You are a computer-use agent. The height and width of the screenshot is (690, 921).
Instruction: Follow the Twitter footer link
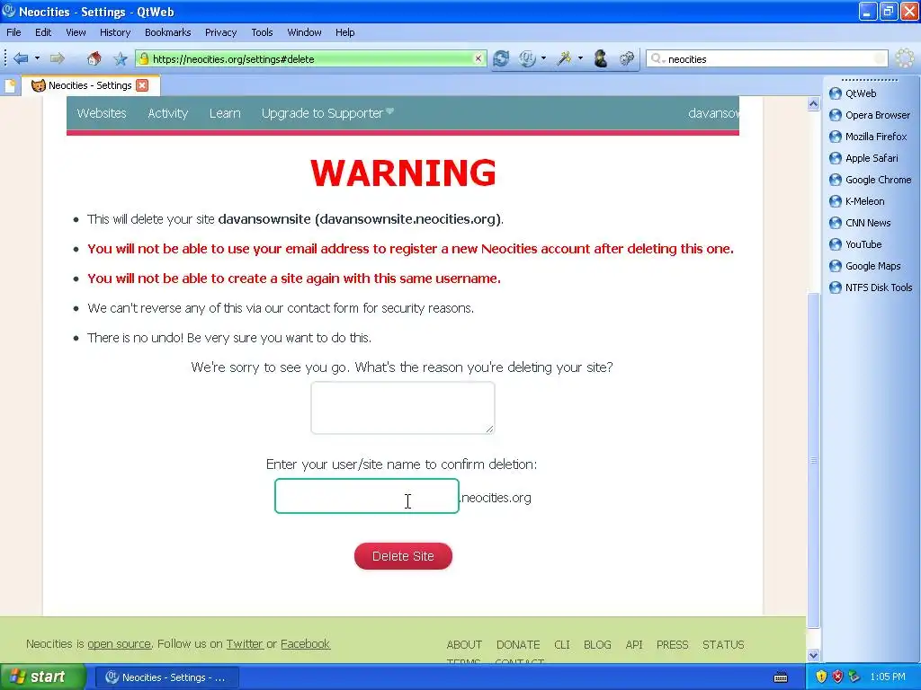[x=245, y=643]
